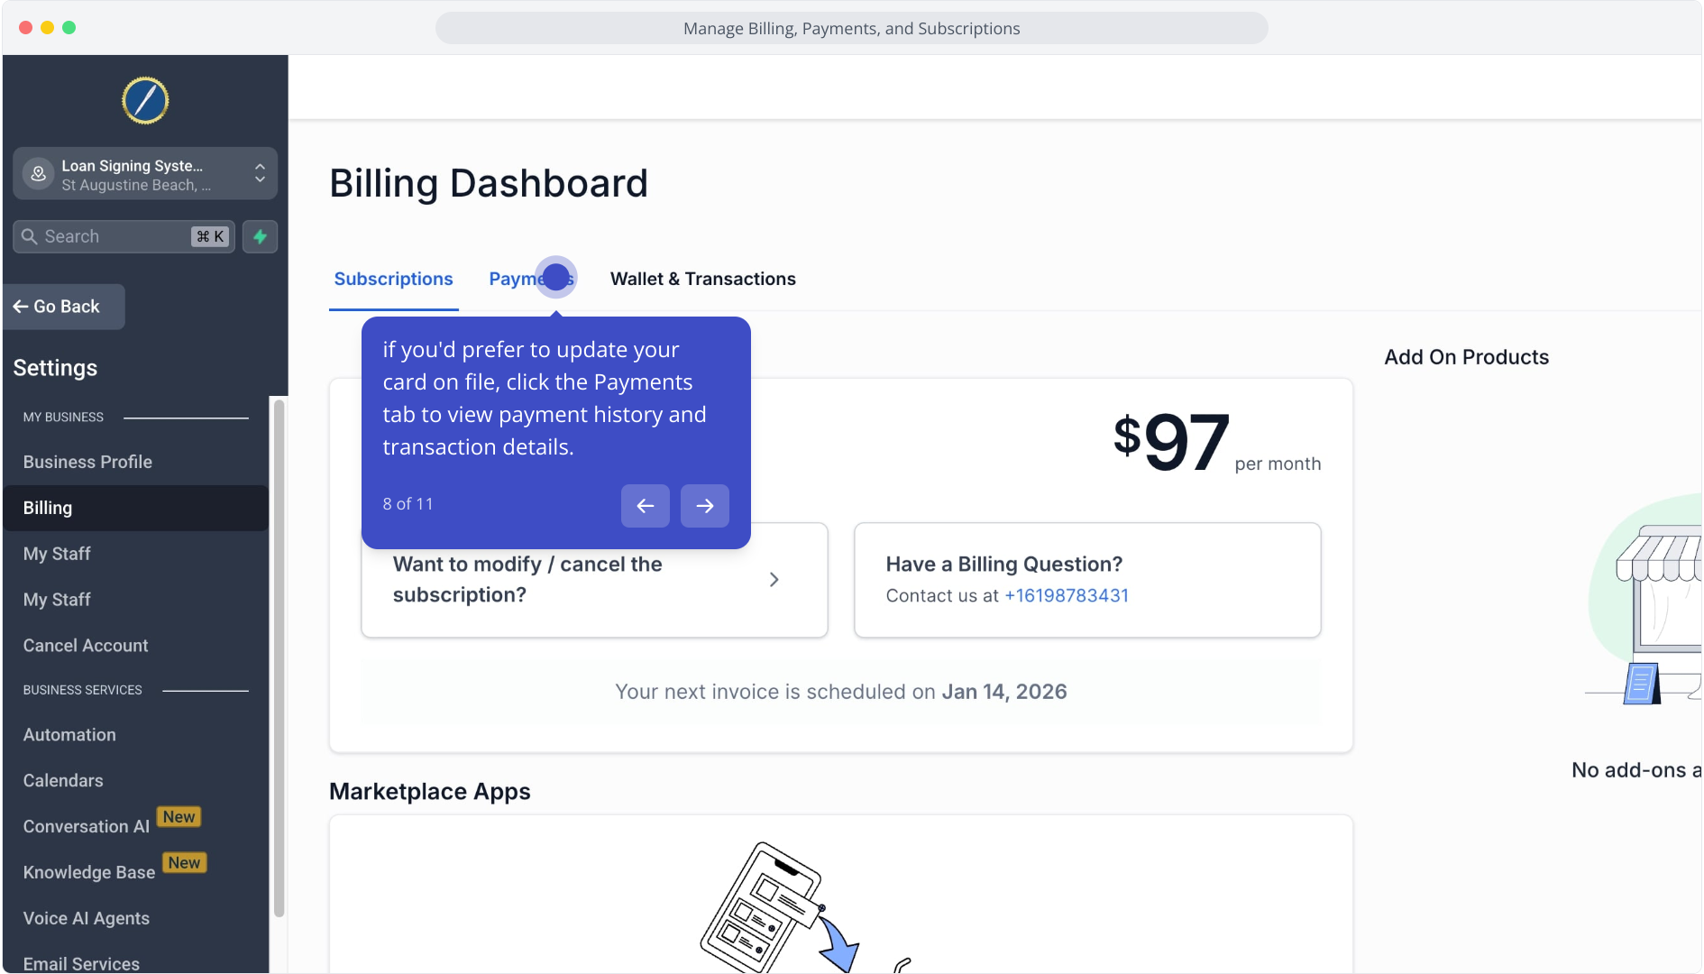Click the sidebar vertical scrollbar

pyautogui.click(x=279, y=658)
